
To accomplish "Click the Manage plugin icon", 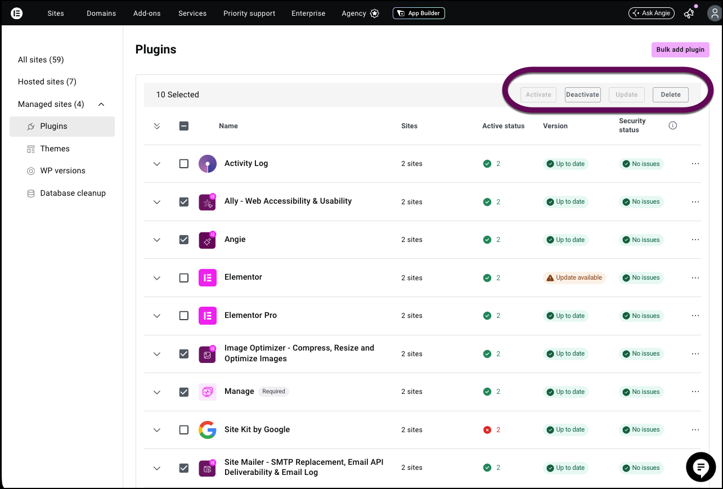I will (x=208, y=392).
